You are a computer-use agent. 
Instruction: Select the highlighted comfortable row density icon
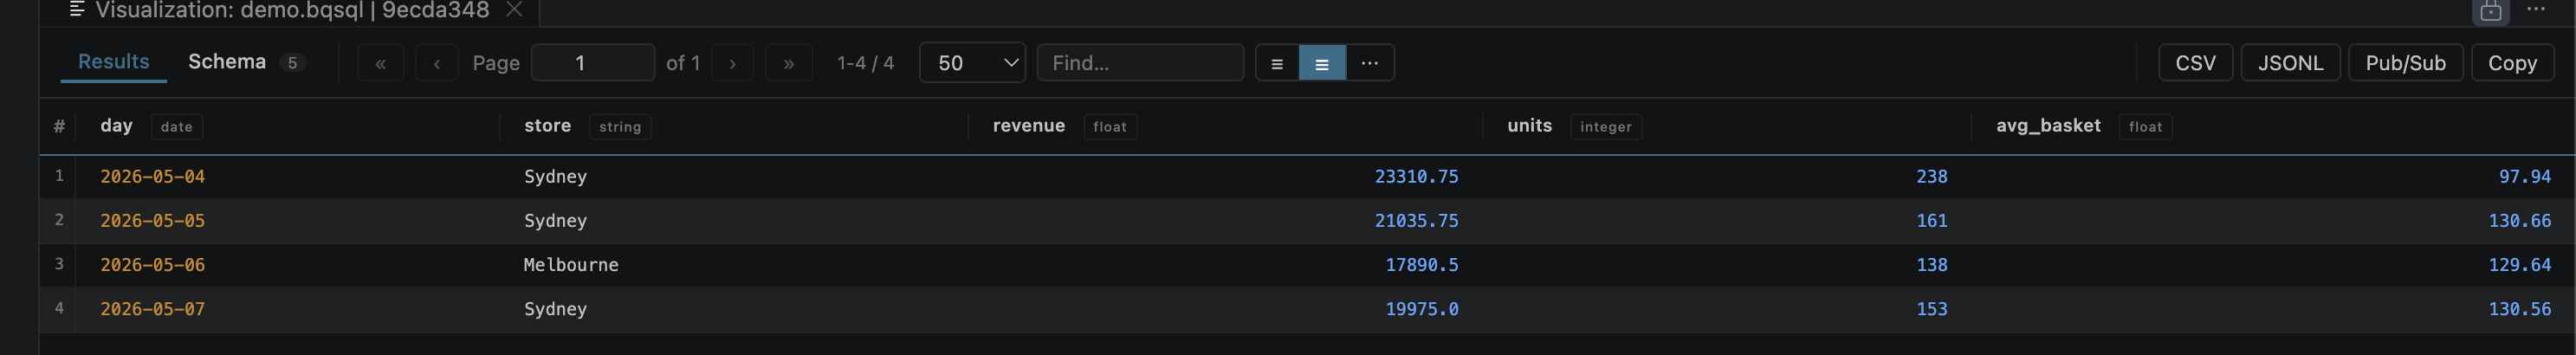click(1322, 63)
